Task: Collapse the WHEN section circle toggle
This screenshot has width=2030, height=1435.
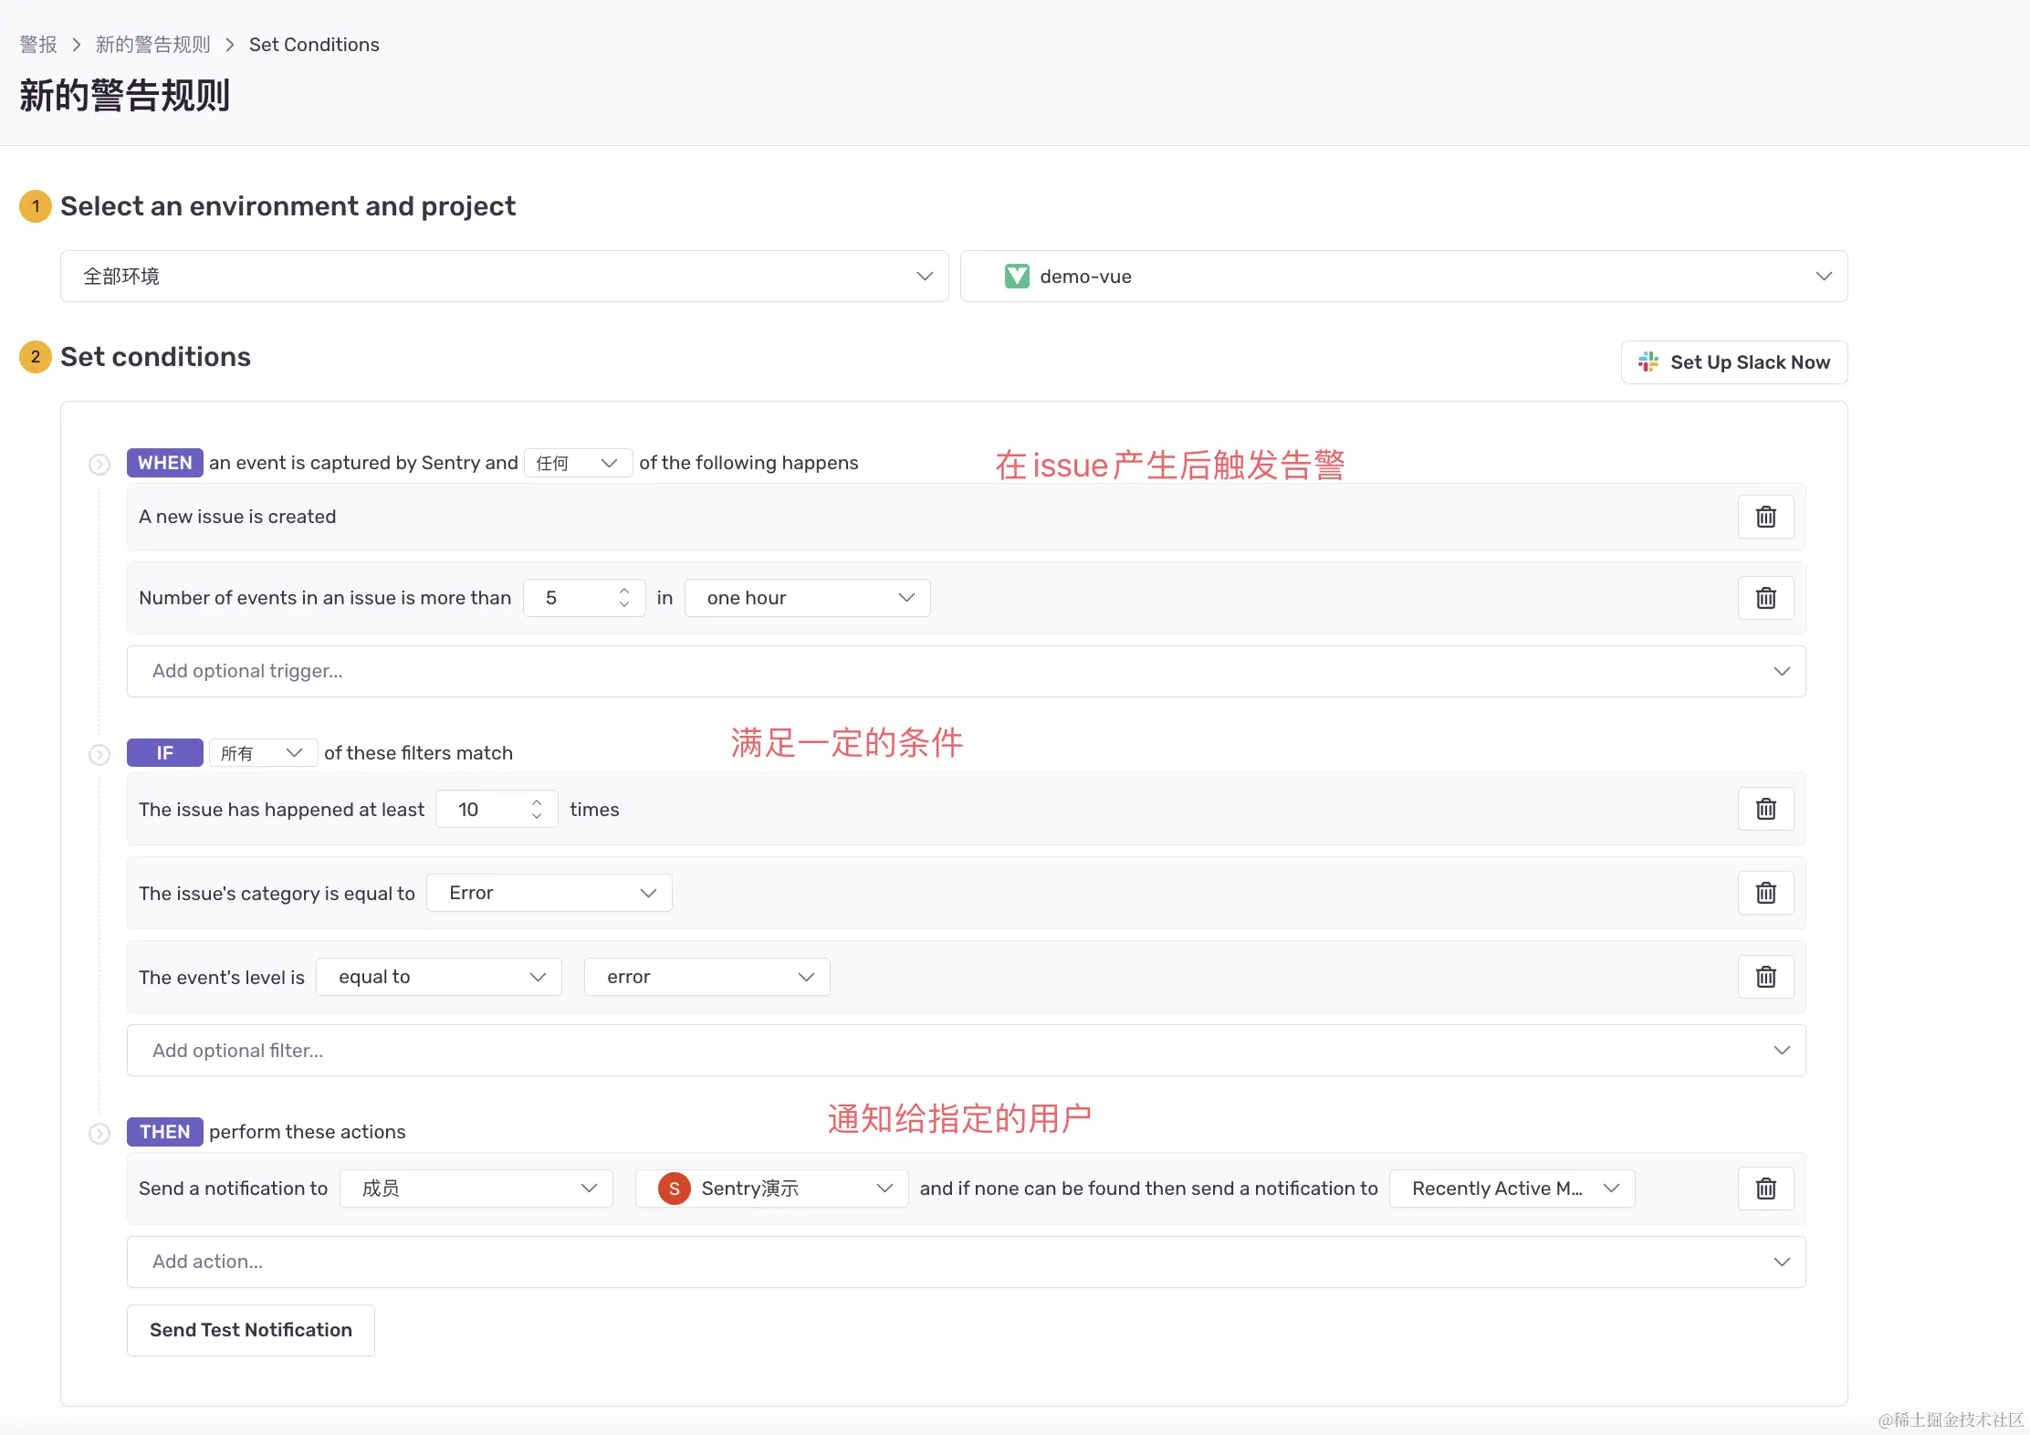Action: click(x=99, y=465)
